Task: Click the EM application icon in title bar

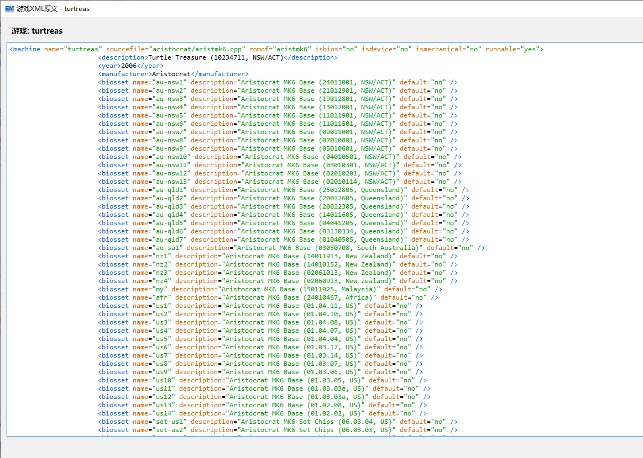Action: (x=9, y=9)
